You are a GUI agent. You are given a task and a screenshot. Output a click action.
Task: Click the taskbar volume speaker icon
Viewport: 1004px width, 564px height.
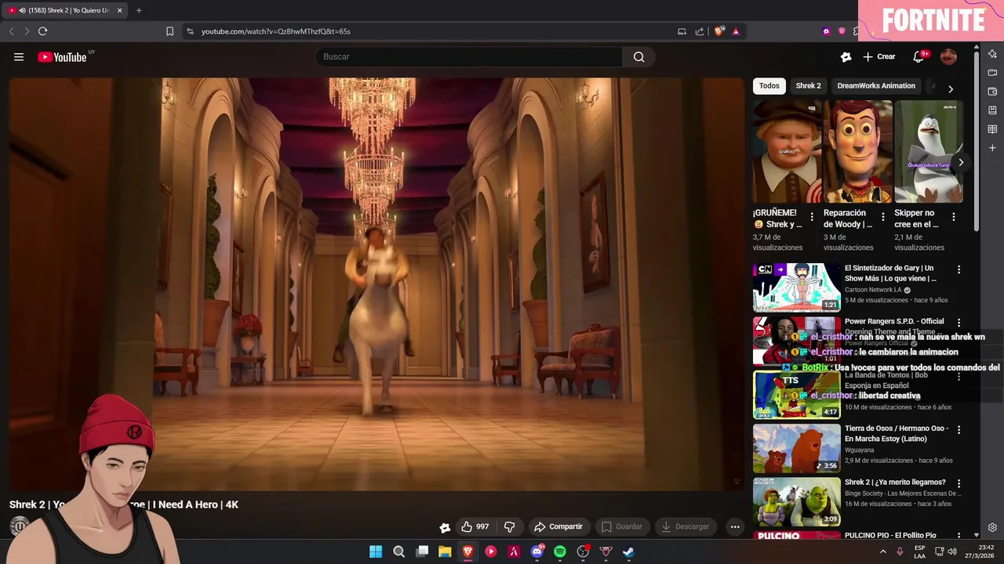pos(952,551)
